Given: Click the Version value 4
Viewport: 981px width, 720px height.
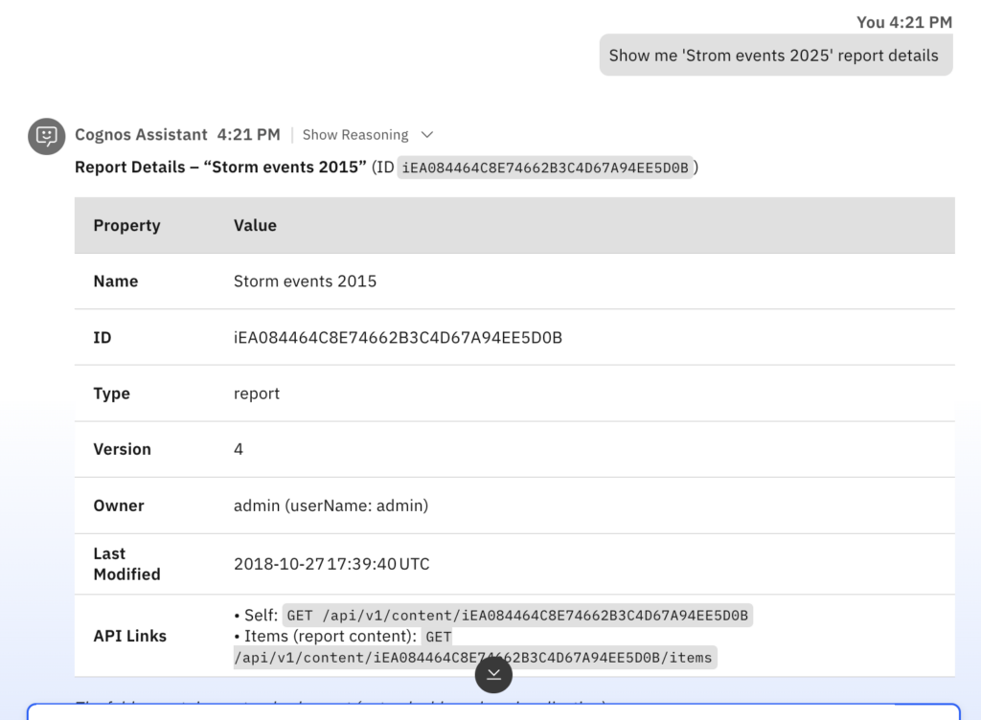Looking at the screenshot, I should coord(239,449).
